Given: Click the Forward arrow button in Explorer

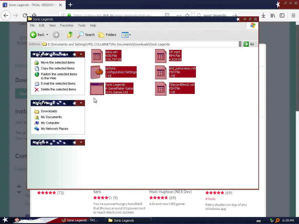Looking at the screenshot, I should click(x=56, y=35).
